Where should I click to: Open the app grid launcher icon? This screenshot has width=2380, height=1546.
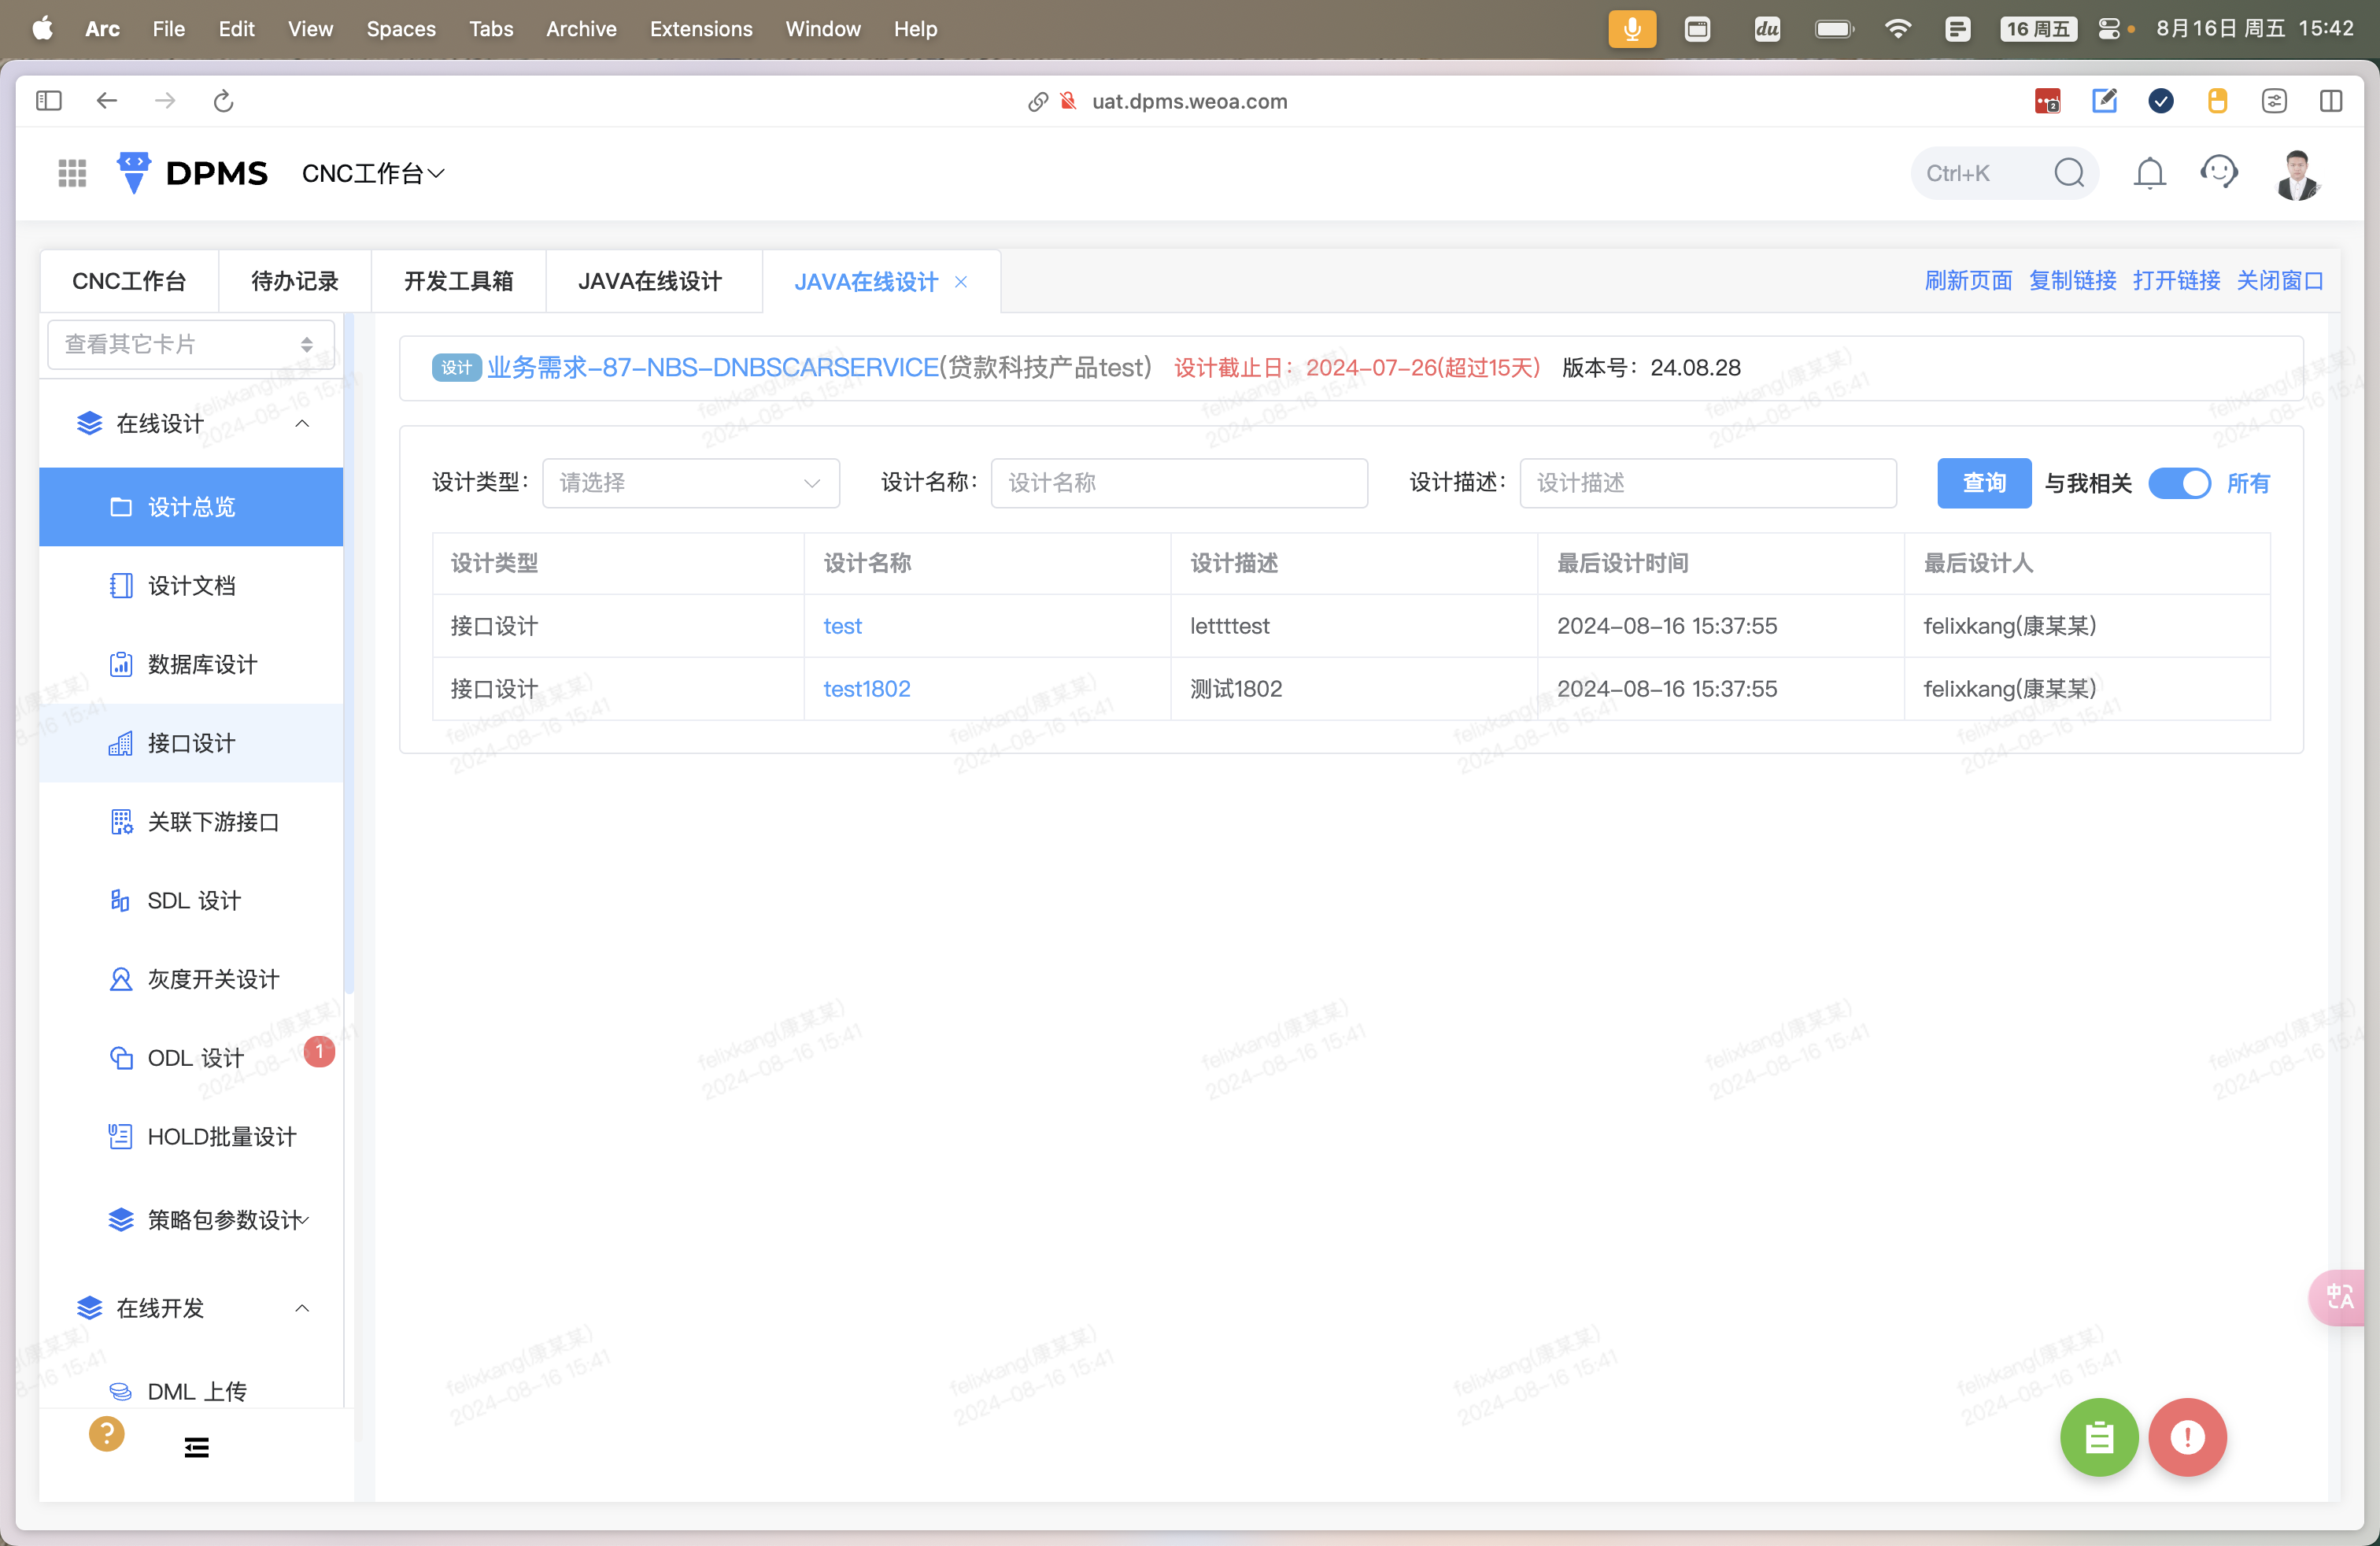(x=72, y=173)
